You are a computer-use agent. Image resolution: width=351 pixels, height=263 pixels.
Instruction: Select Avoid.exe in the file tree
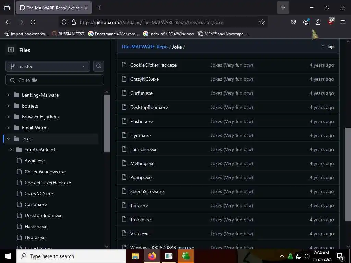(x=35, y=161)
